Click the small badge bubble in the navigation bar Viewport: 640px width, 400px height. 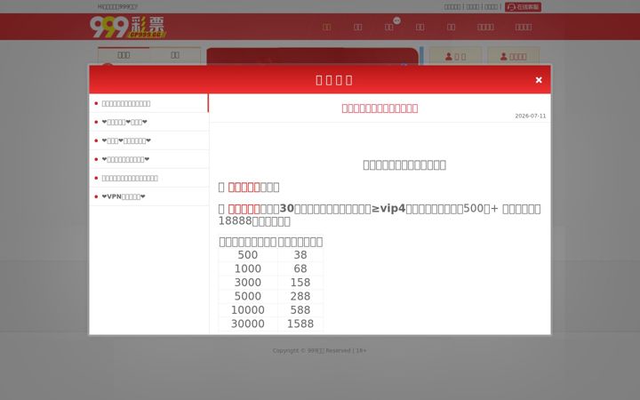tap(396, 20)
